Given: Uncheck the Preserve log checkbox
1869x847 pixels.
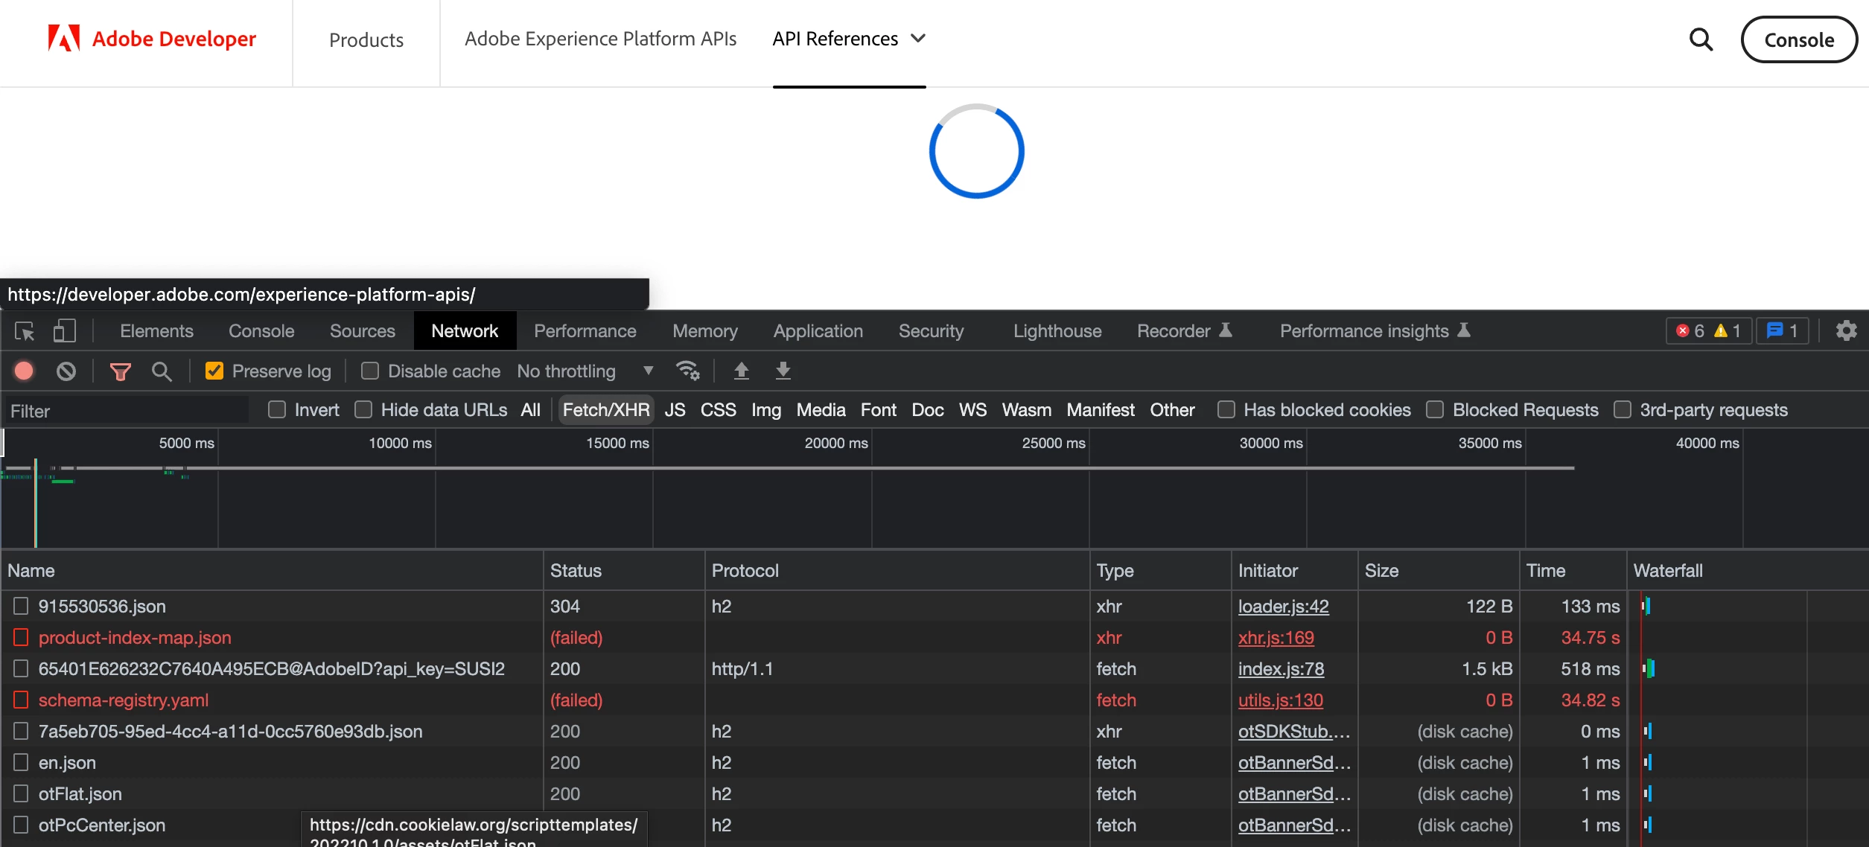Looking at the screenshot, I should click(214, 371).
